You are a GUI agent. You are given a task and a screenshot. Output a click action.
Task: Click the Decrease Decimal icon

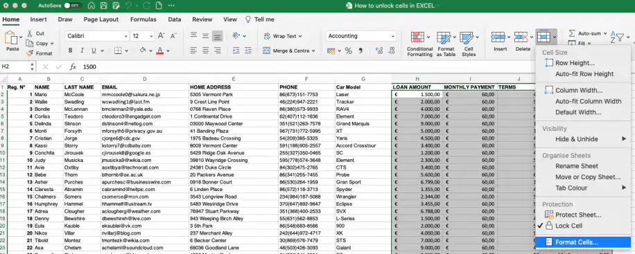[x=391, y=51]
